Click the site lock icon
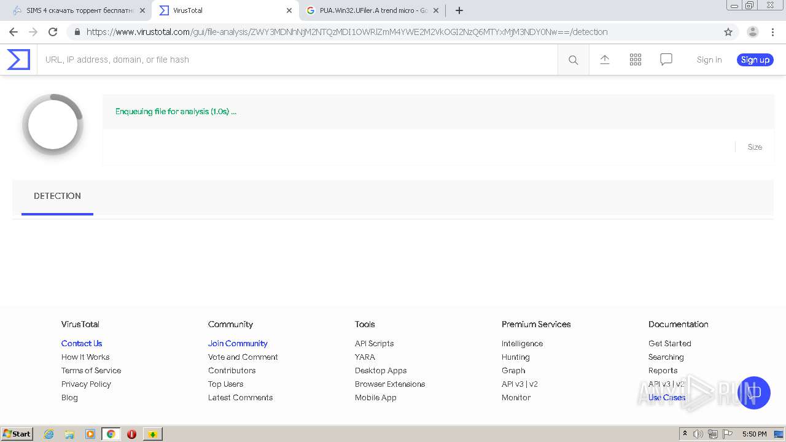The height and width of the screenshot is (442, 786). [77, 32]
